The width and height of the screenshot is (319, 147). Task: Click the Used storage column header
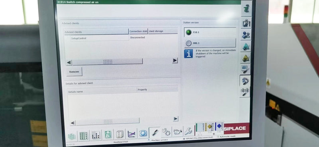[x=163, y=31]
